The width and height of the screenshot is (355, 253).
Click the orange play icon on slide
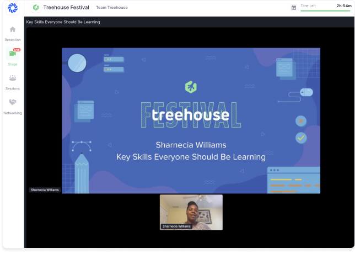click(x=300, y=121)
